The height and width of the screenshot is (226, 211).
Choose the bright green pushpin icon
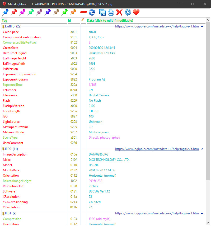point(64,12)
